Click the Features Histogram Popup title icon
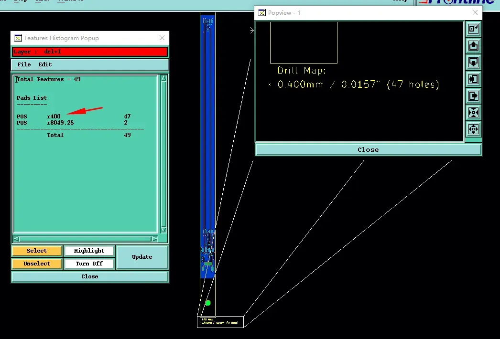Viewport: 500px width, 339px height. coord(18,38)
